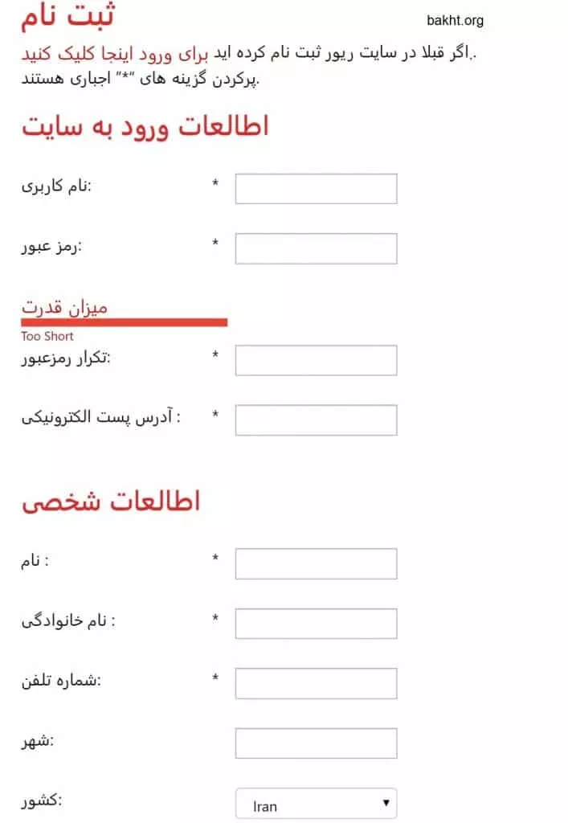Screen dimensions: 568x823
Task: Click the 'Too Short' strength message
Action: tap(47, 336)
